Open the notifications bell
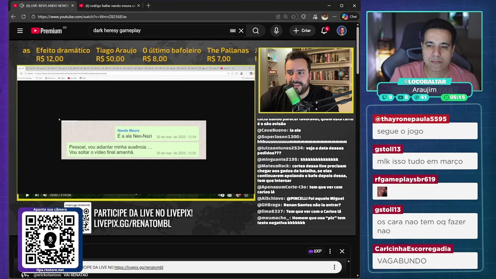The image size is (496, 279). [x=324, y=31]
